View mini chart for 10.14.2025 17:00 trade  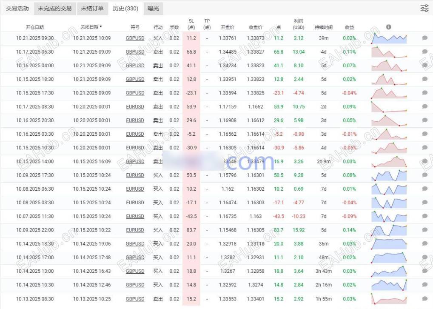389,257
